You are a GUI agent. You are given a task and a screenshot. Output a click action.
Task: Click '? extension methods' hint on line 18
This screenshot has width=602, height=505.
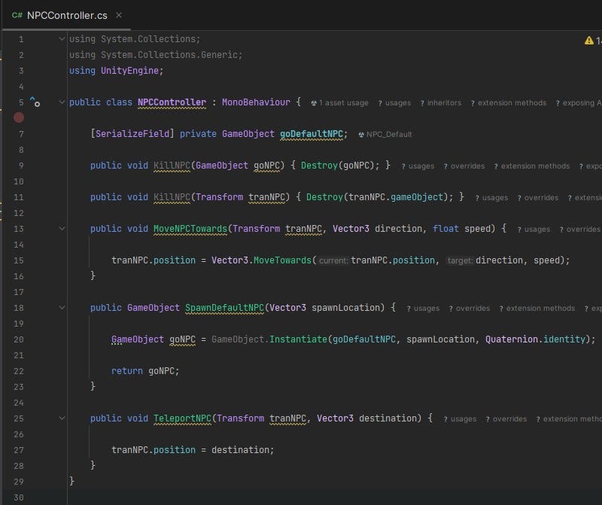click(x=537, y=309)
